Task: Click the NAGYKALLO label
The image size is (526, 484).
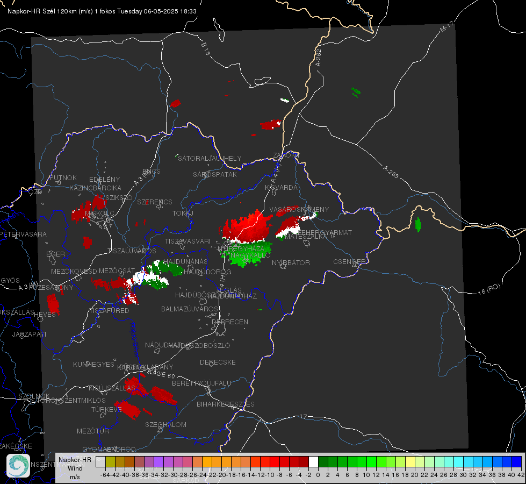Action: 250,255
